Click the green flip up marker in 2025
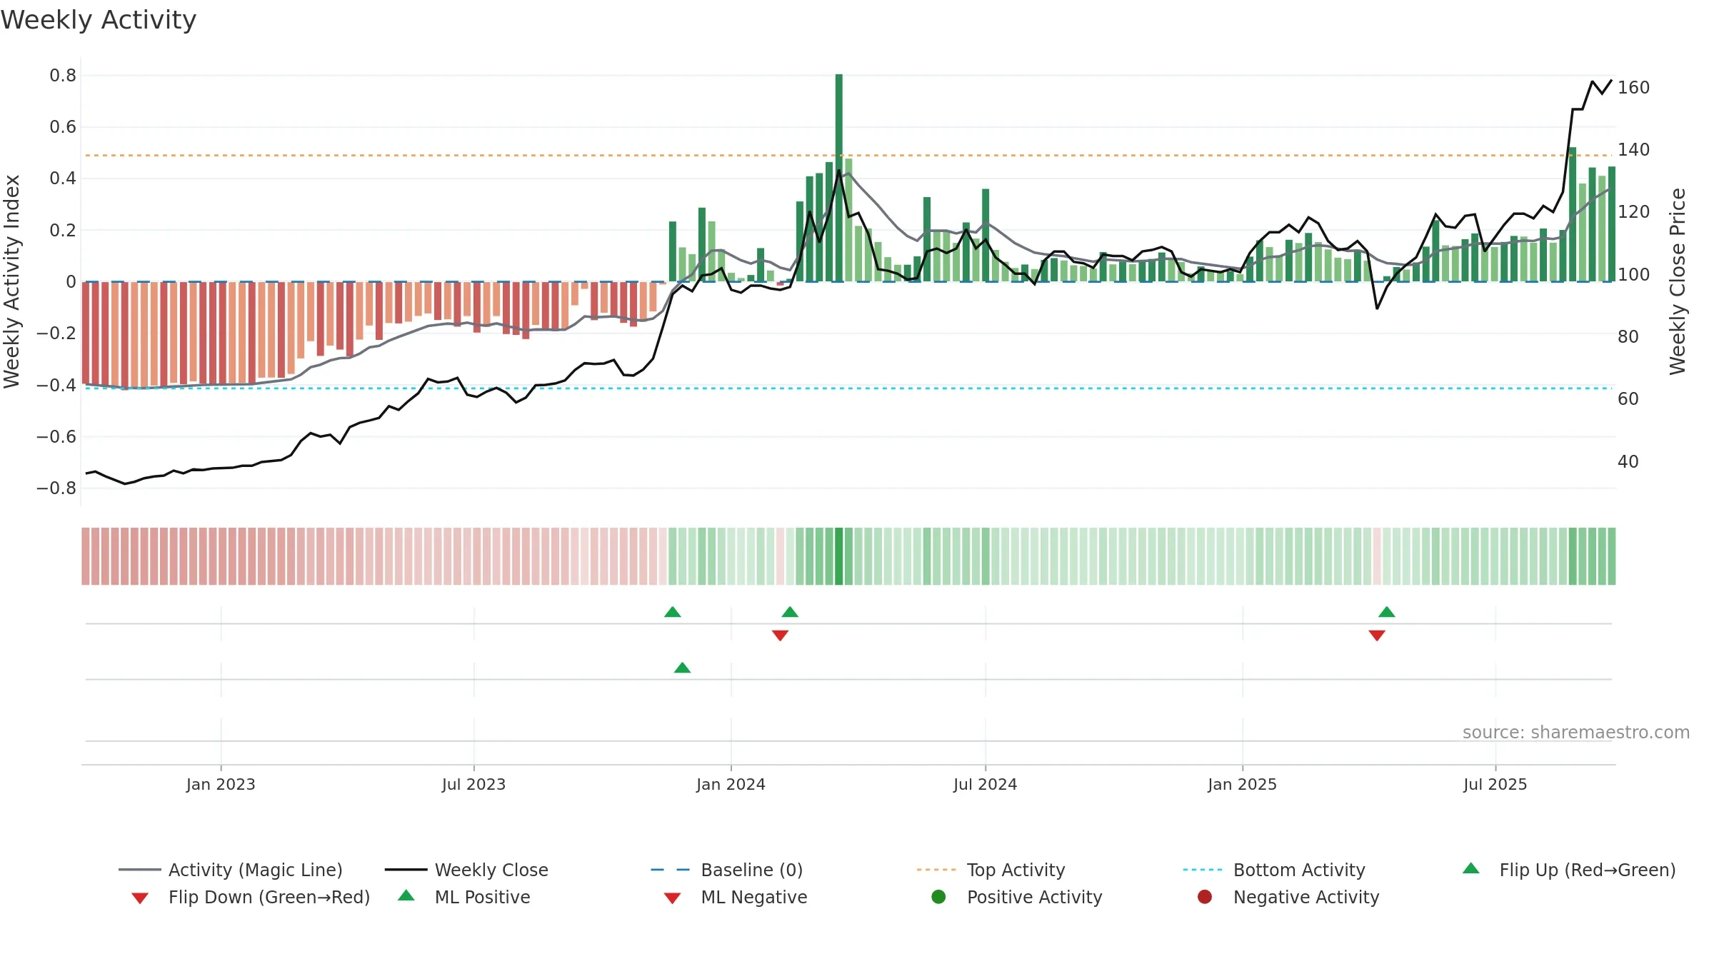 point(1387,612)
